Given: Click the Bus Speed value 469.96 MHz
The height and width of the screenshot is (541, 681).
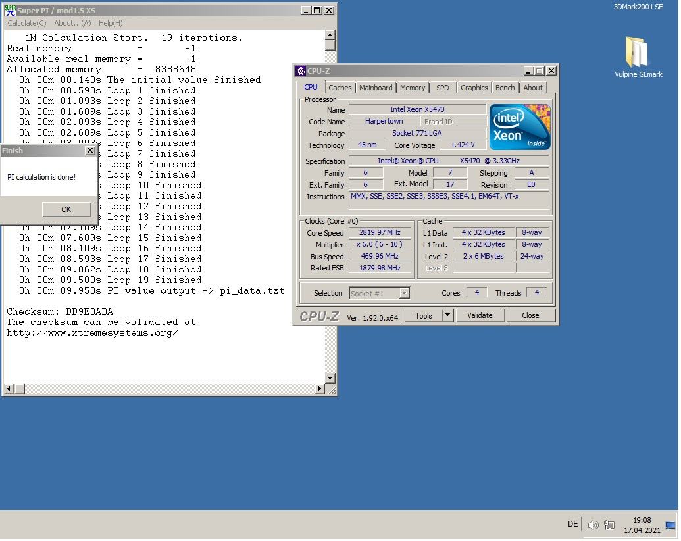Looking at the screenshot, I should 380,256.
